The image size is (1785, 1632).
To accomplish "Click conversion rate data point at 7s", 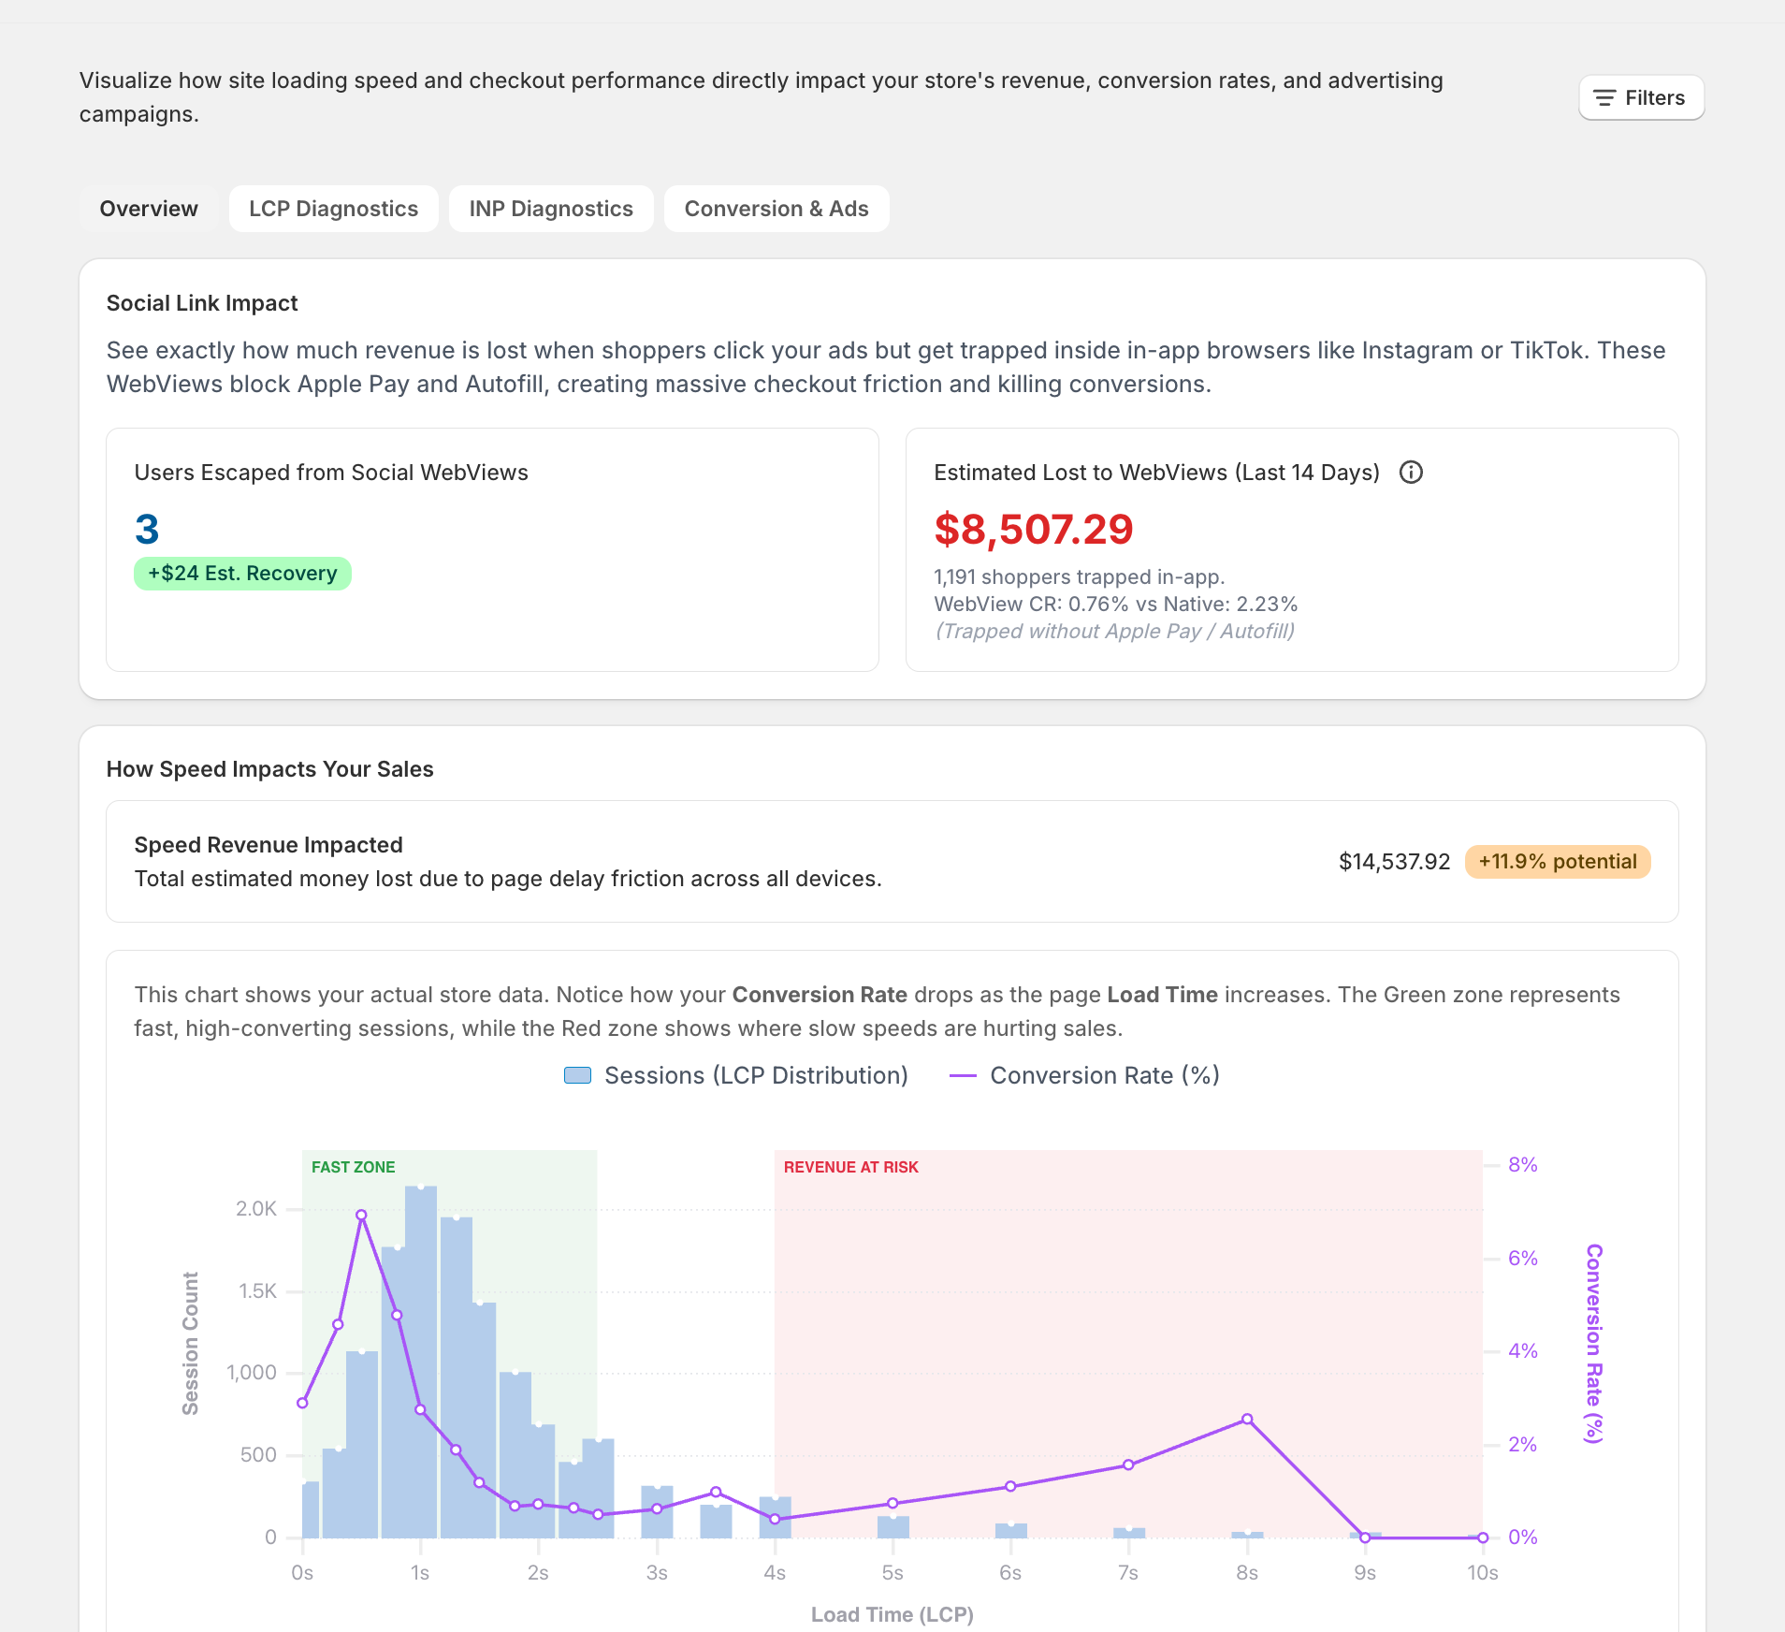I will pos(1128,1464).
